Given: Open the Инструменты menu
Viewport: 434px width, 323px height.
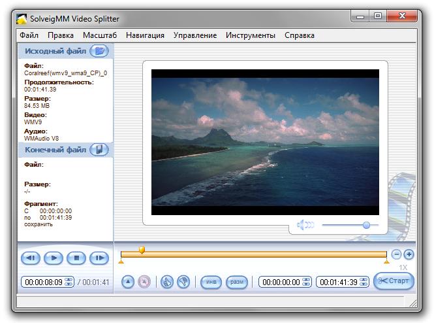Looking at the screenshot, I should pyautogui.click(x=251, y=35).
